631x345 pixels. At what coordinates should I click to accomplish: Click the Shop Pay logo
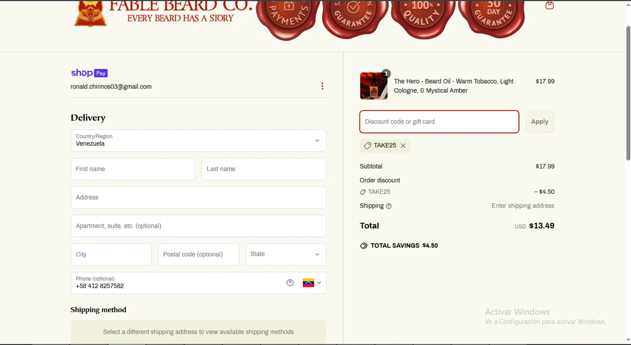[x=89, y=73]
